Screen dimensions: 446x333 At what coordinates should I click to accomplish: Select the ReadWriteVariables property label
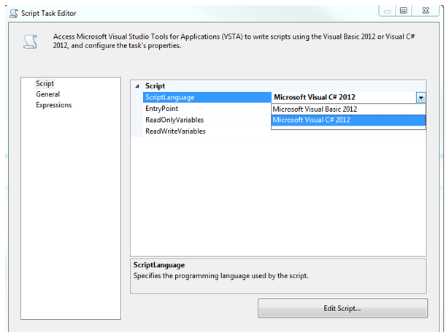175,131
